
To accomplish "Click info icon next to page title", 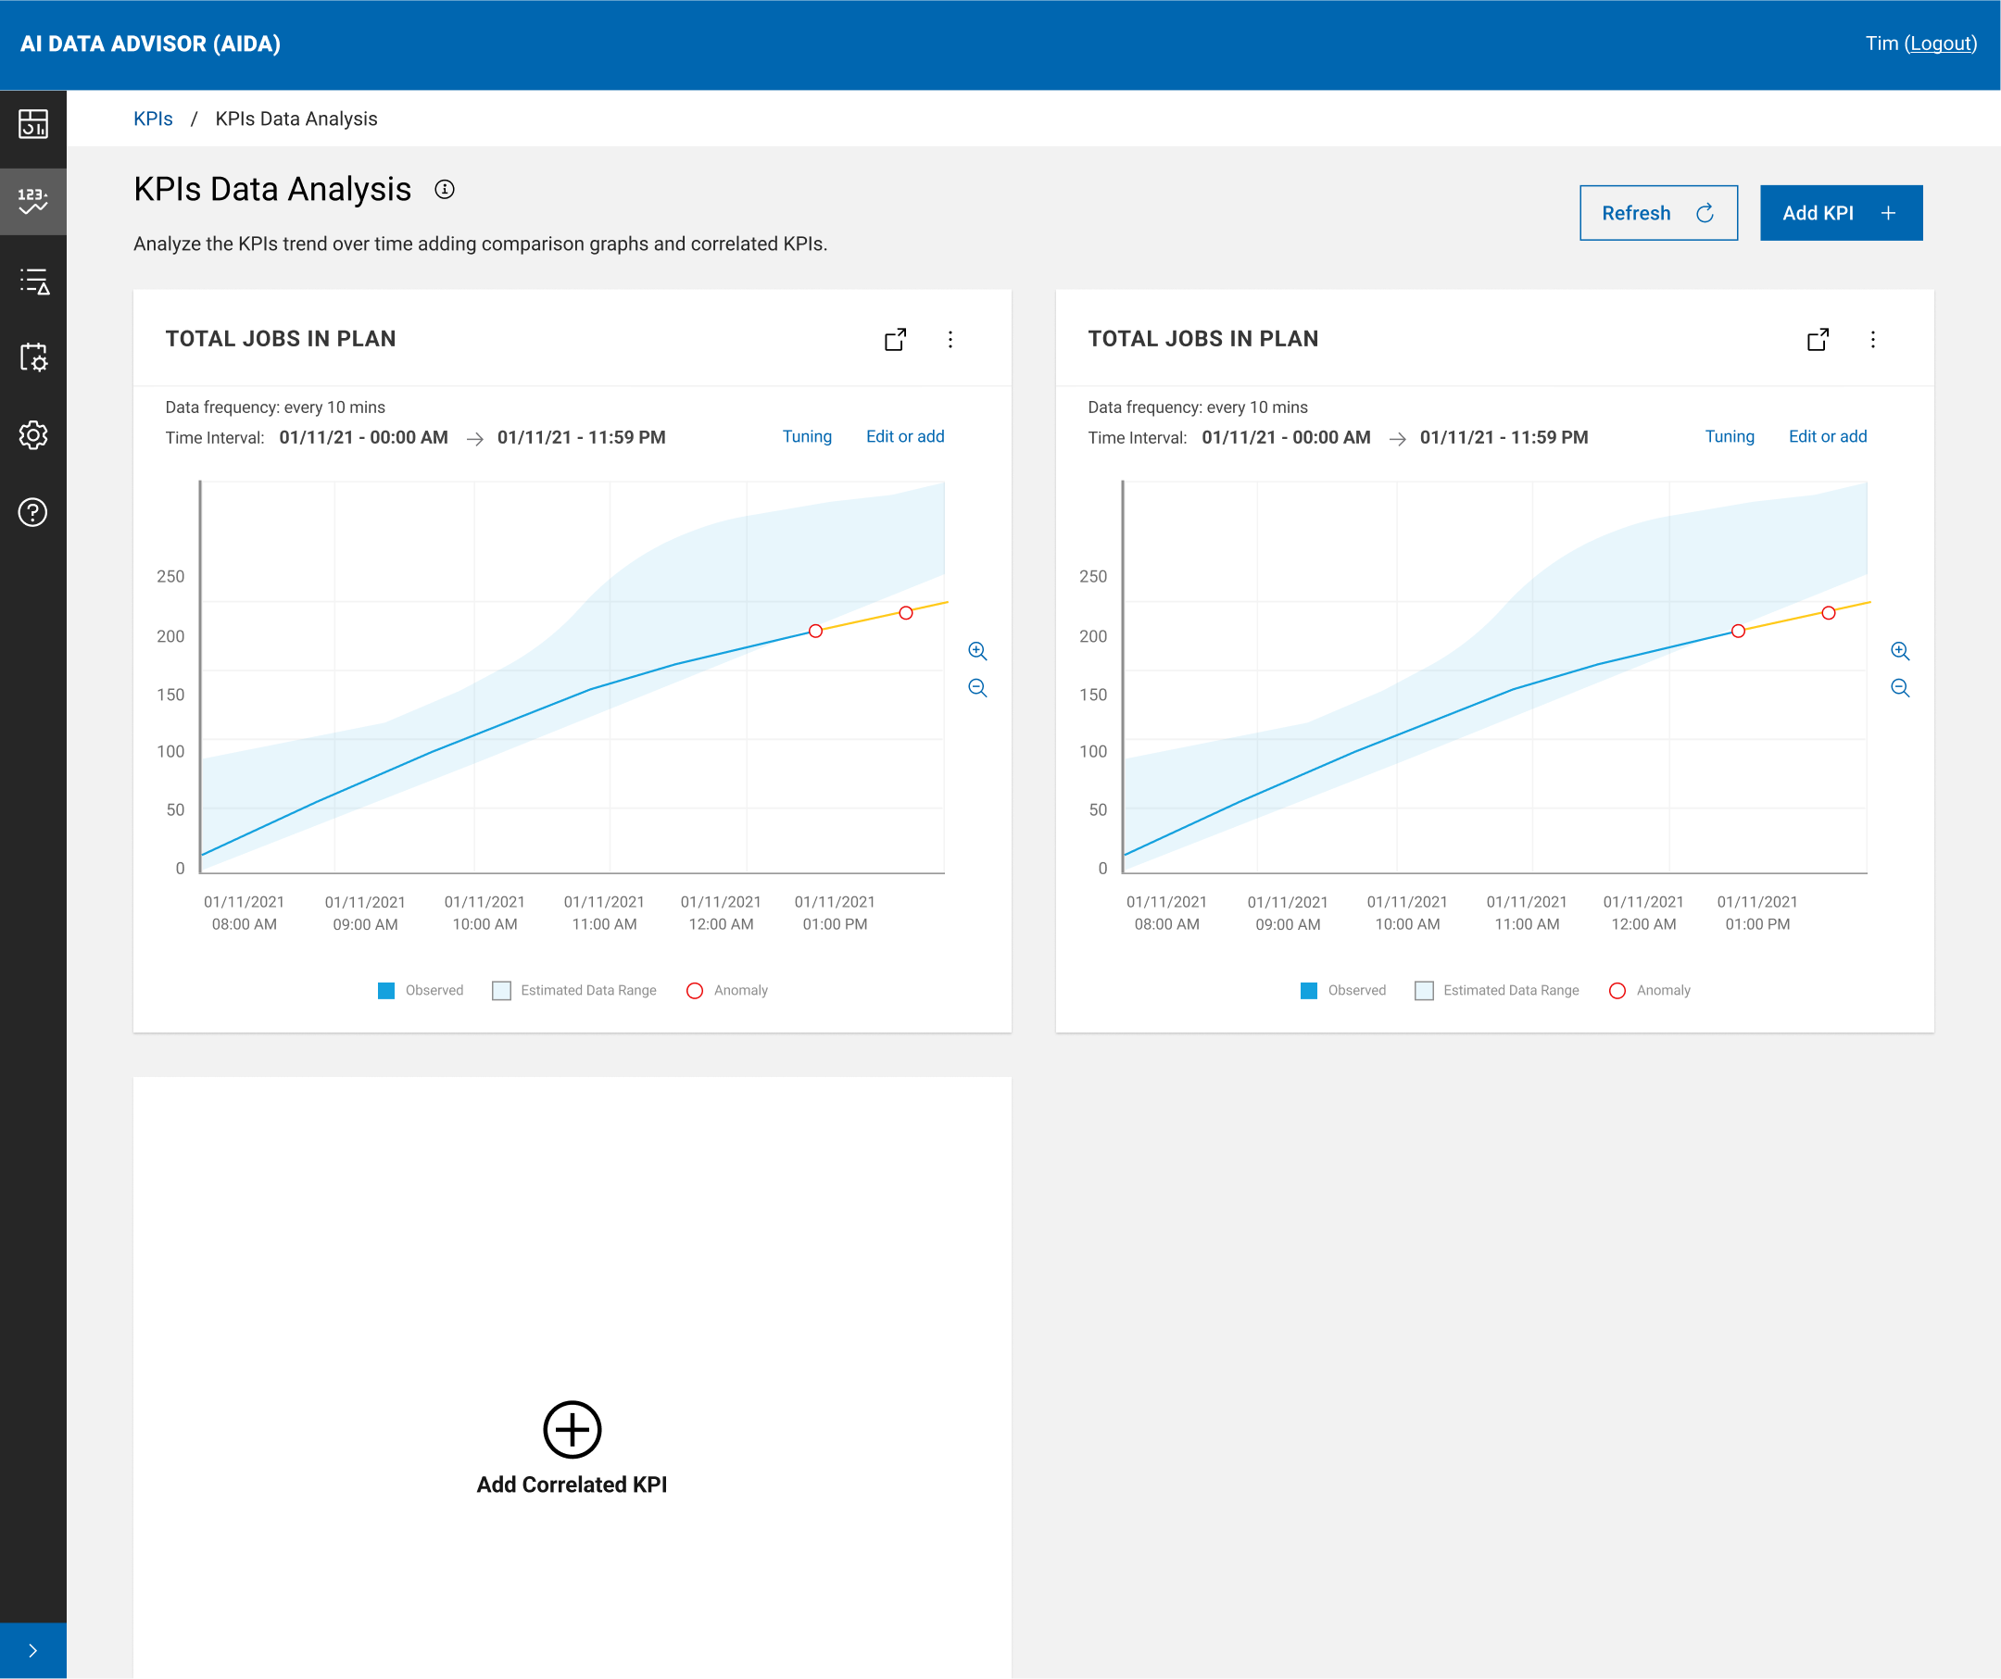I will pyautogui.click(x=444, y=190).
